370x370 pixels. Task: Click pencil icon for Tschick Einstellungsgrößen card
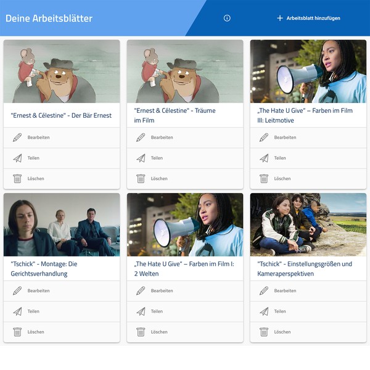(x=264, y=290)
